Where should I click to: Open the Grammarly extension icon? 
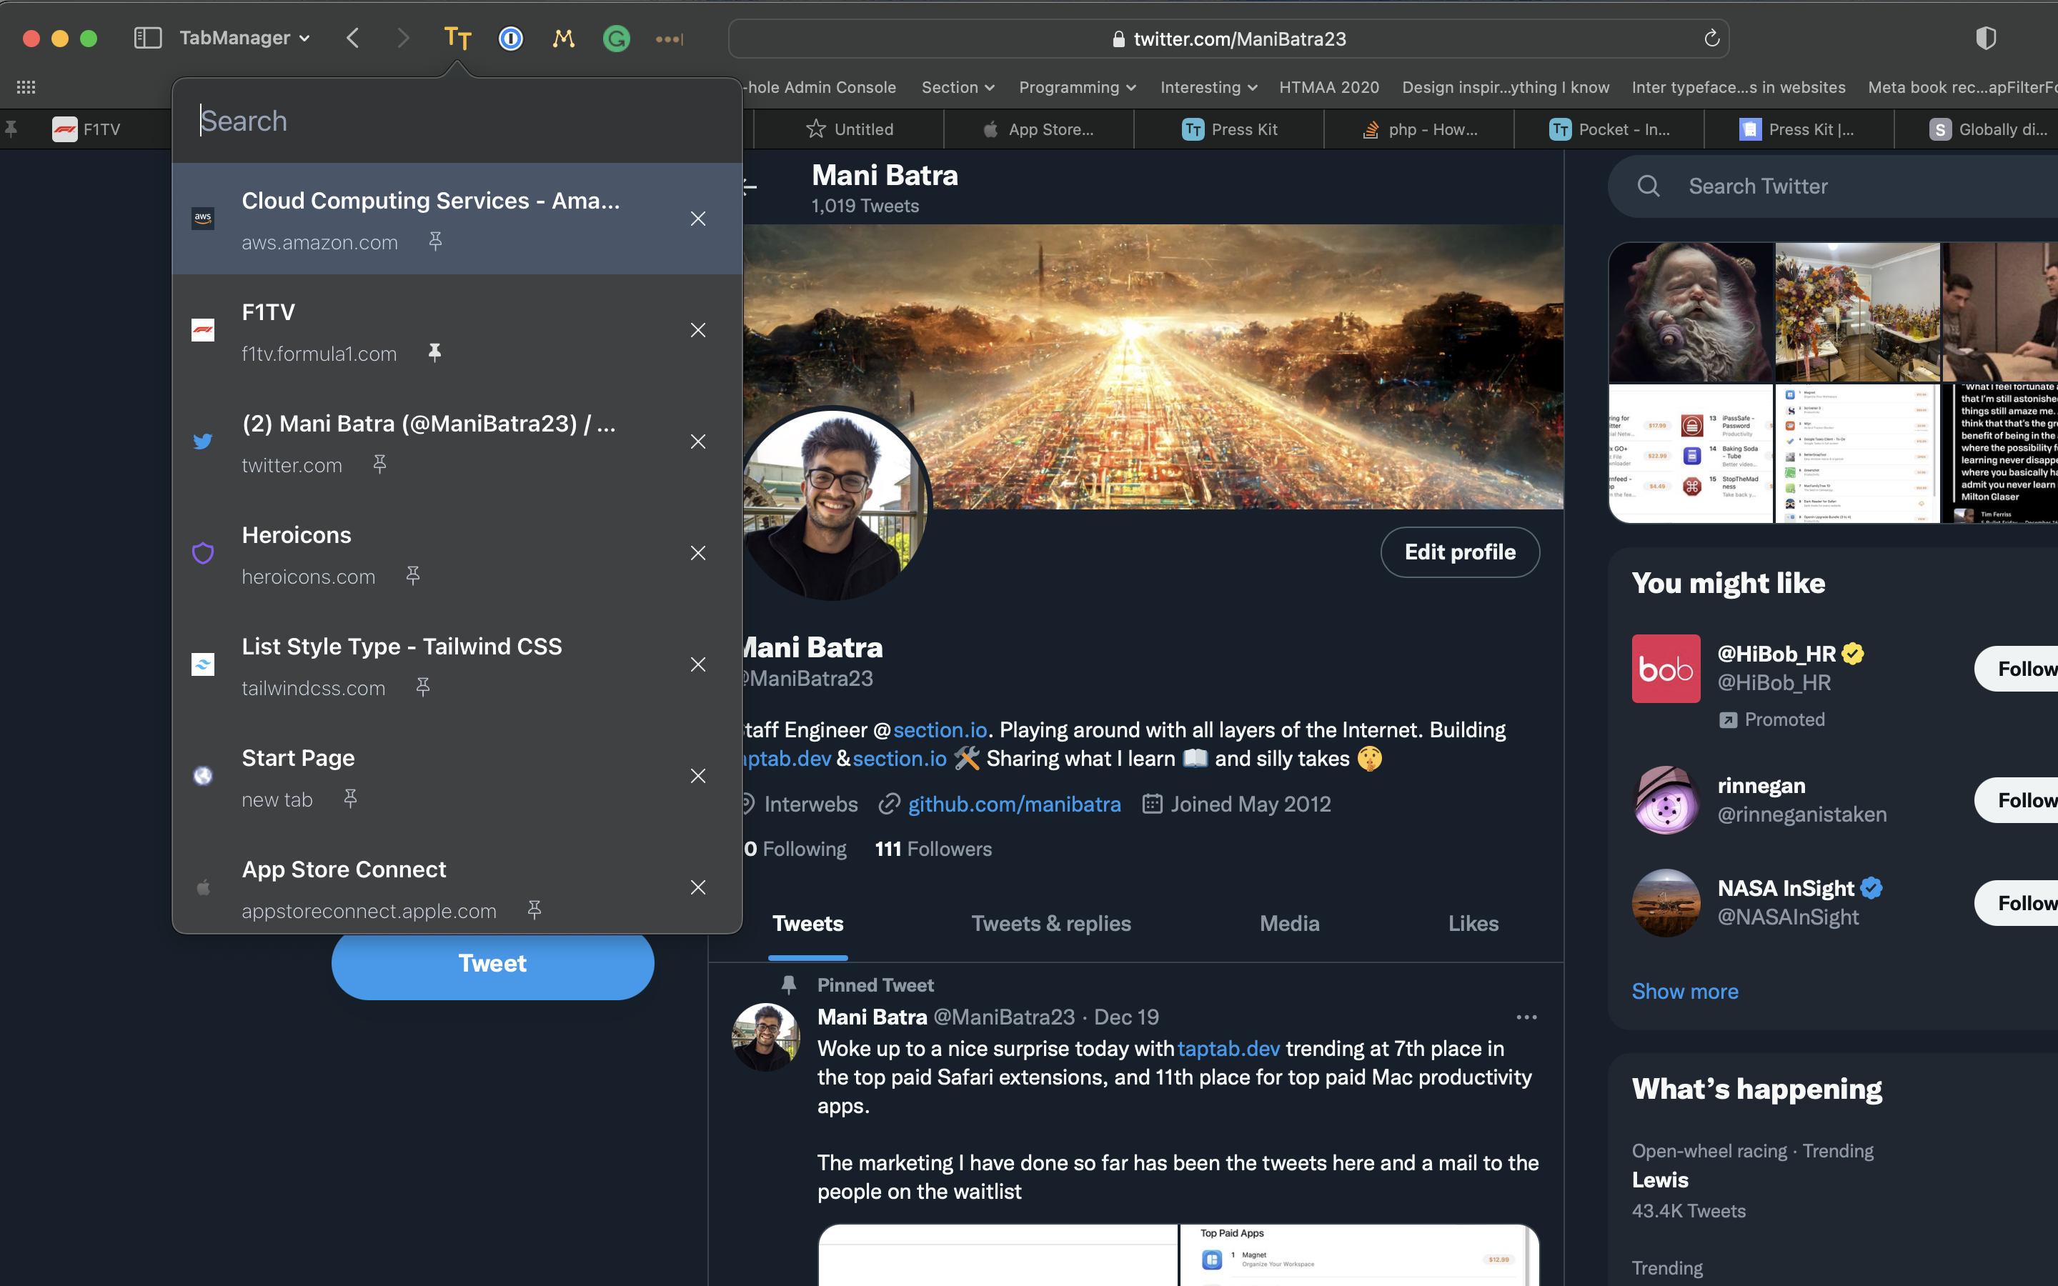[617, 39]
